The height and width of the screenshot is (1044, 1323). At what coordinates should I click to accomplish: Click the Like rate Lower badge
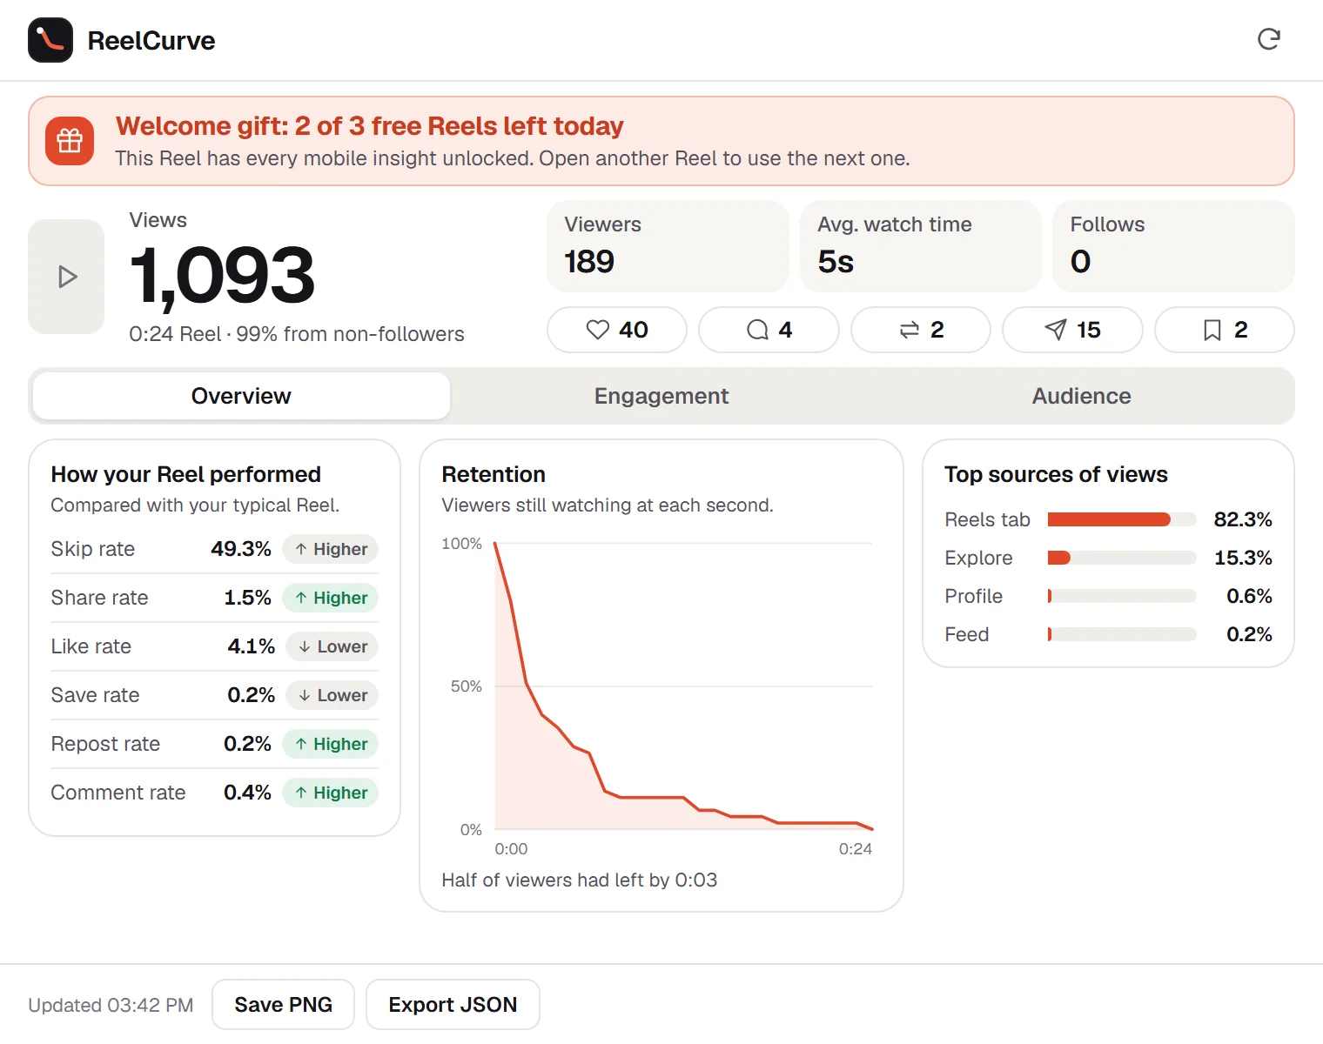pos(332,646)
